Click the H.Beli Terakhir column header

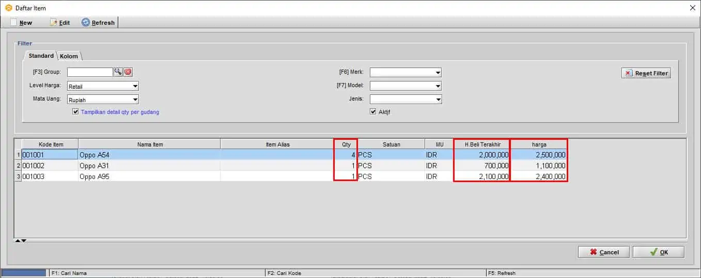(481, 144)
